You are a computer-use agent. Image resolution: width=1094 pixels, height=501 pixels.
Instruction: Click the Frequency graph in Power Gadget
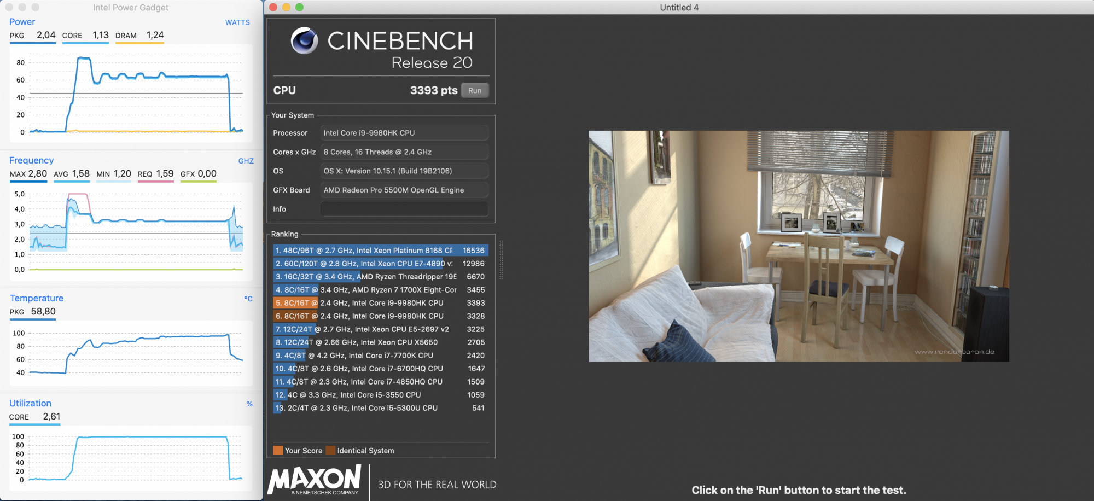tap(131, 232)
